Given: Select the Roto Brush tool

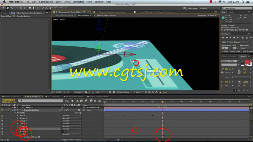Looking at the screenshot, I should 56,8.
